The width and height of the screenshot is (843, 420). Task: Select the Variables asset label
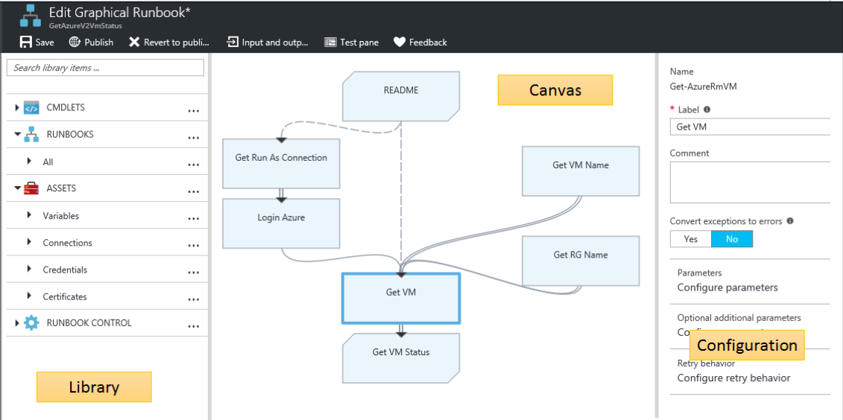tap(61, 215)
